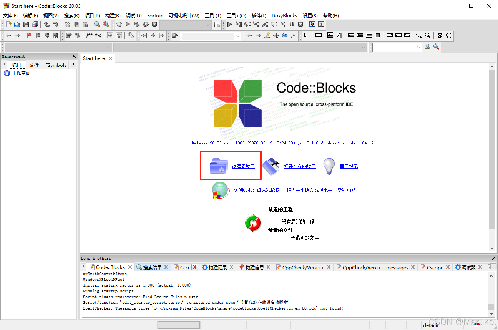Click the Build gear icon
The image size is (498, 330).
coord(119,24)
